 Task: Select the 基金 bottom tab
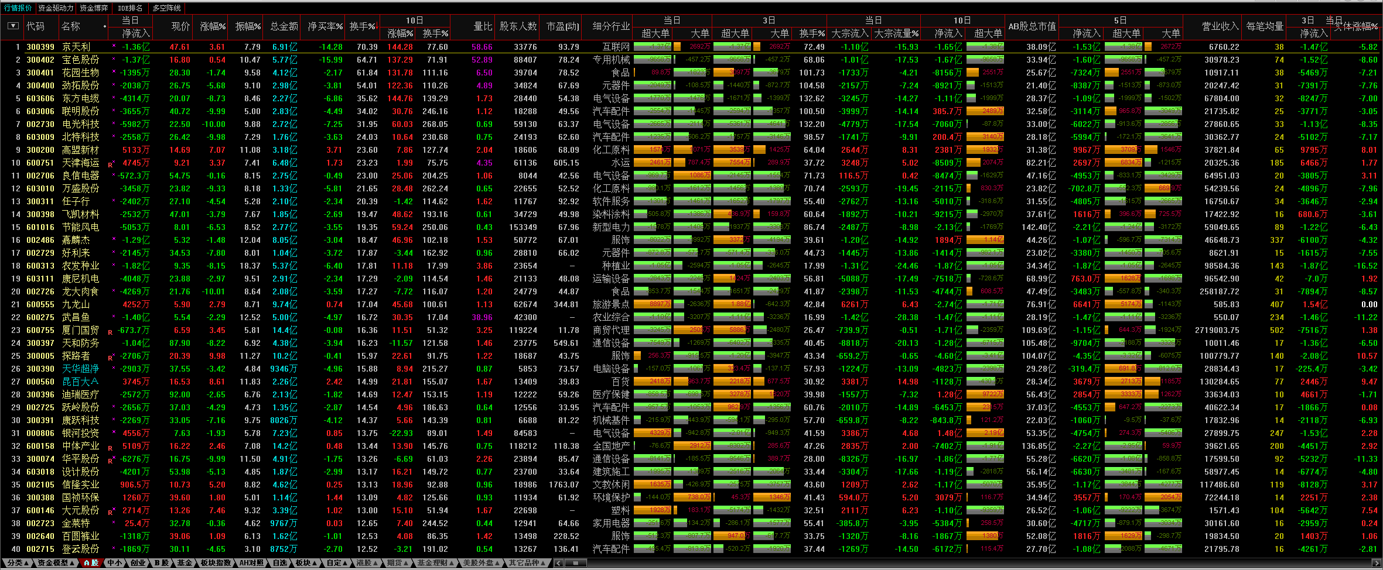tap(185, 563)
